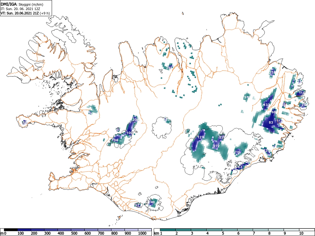
Task: Click the map value label 297
Action: pos(169,68)
